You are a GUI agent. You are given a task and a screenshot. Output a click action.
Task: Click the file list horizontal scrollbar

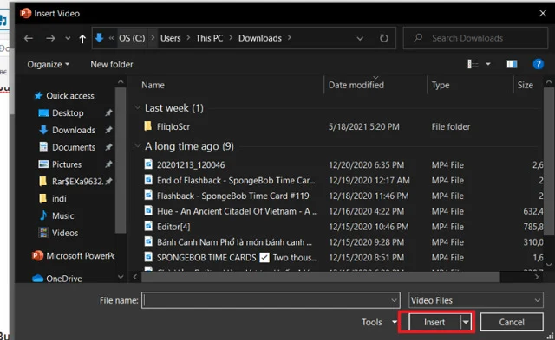[x=320, y=277]
